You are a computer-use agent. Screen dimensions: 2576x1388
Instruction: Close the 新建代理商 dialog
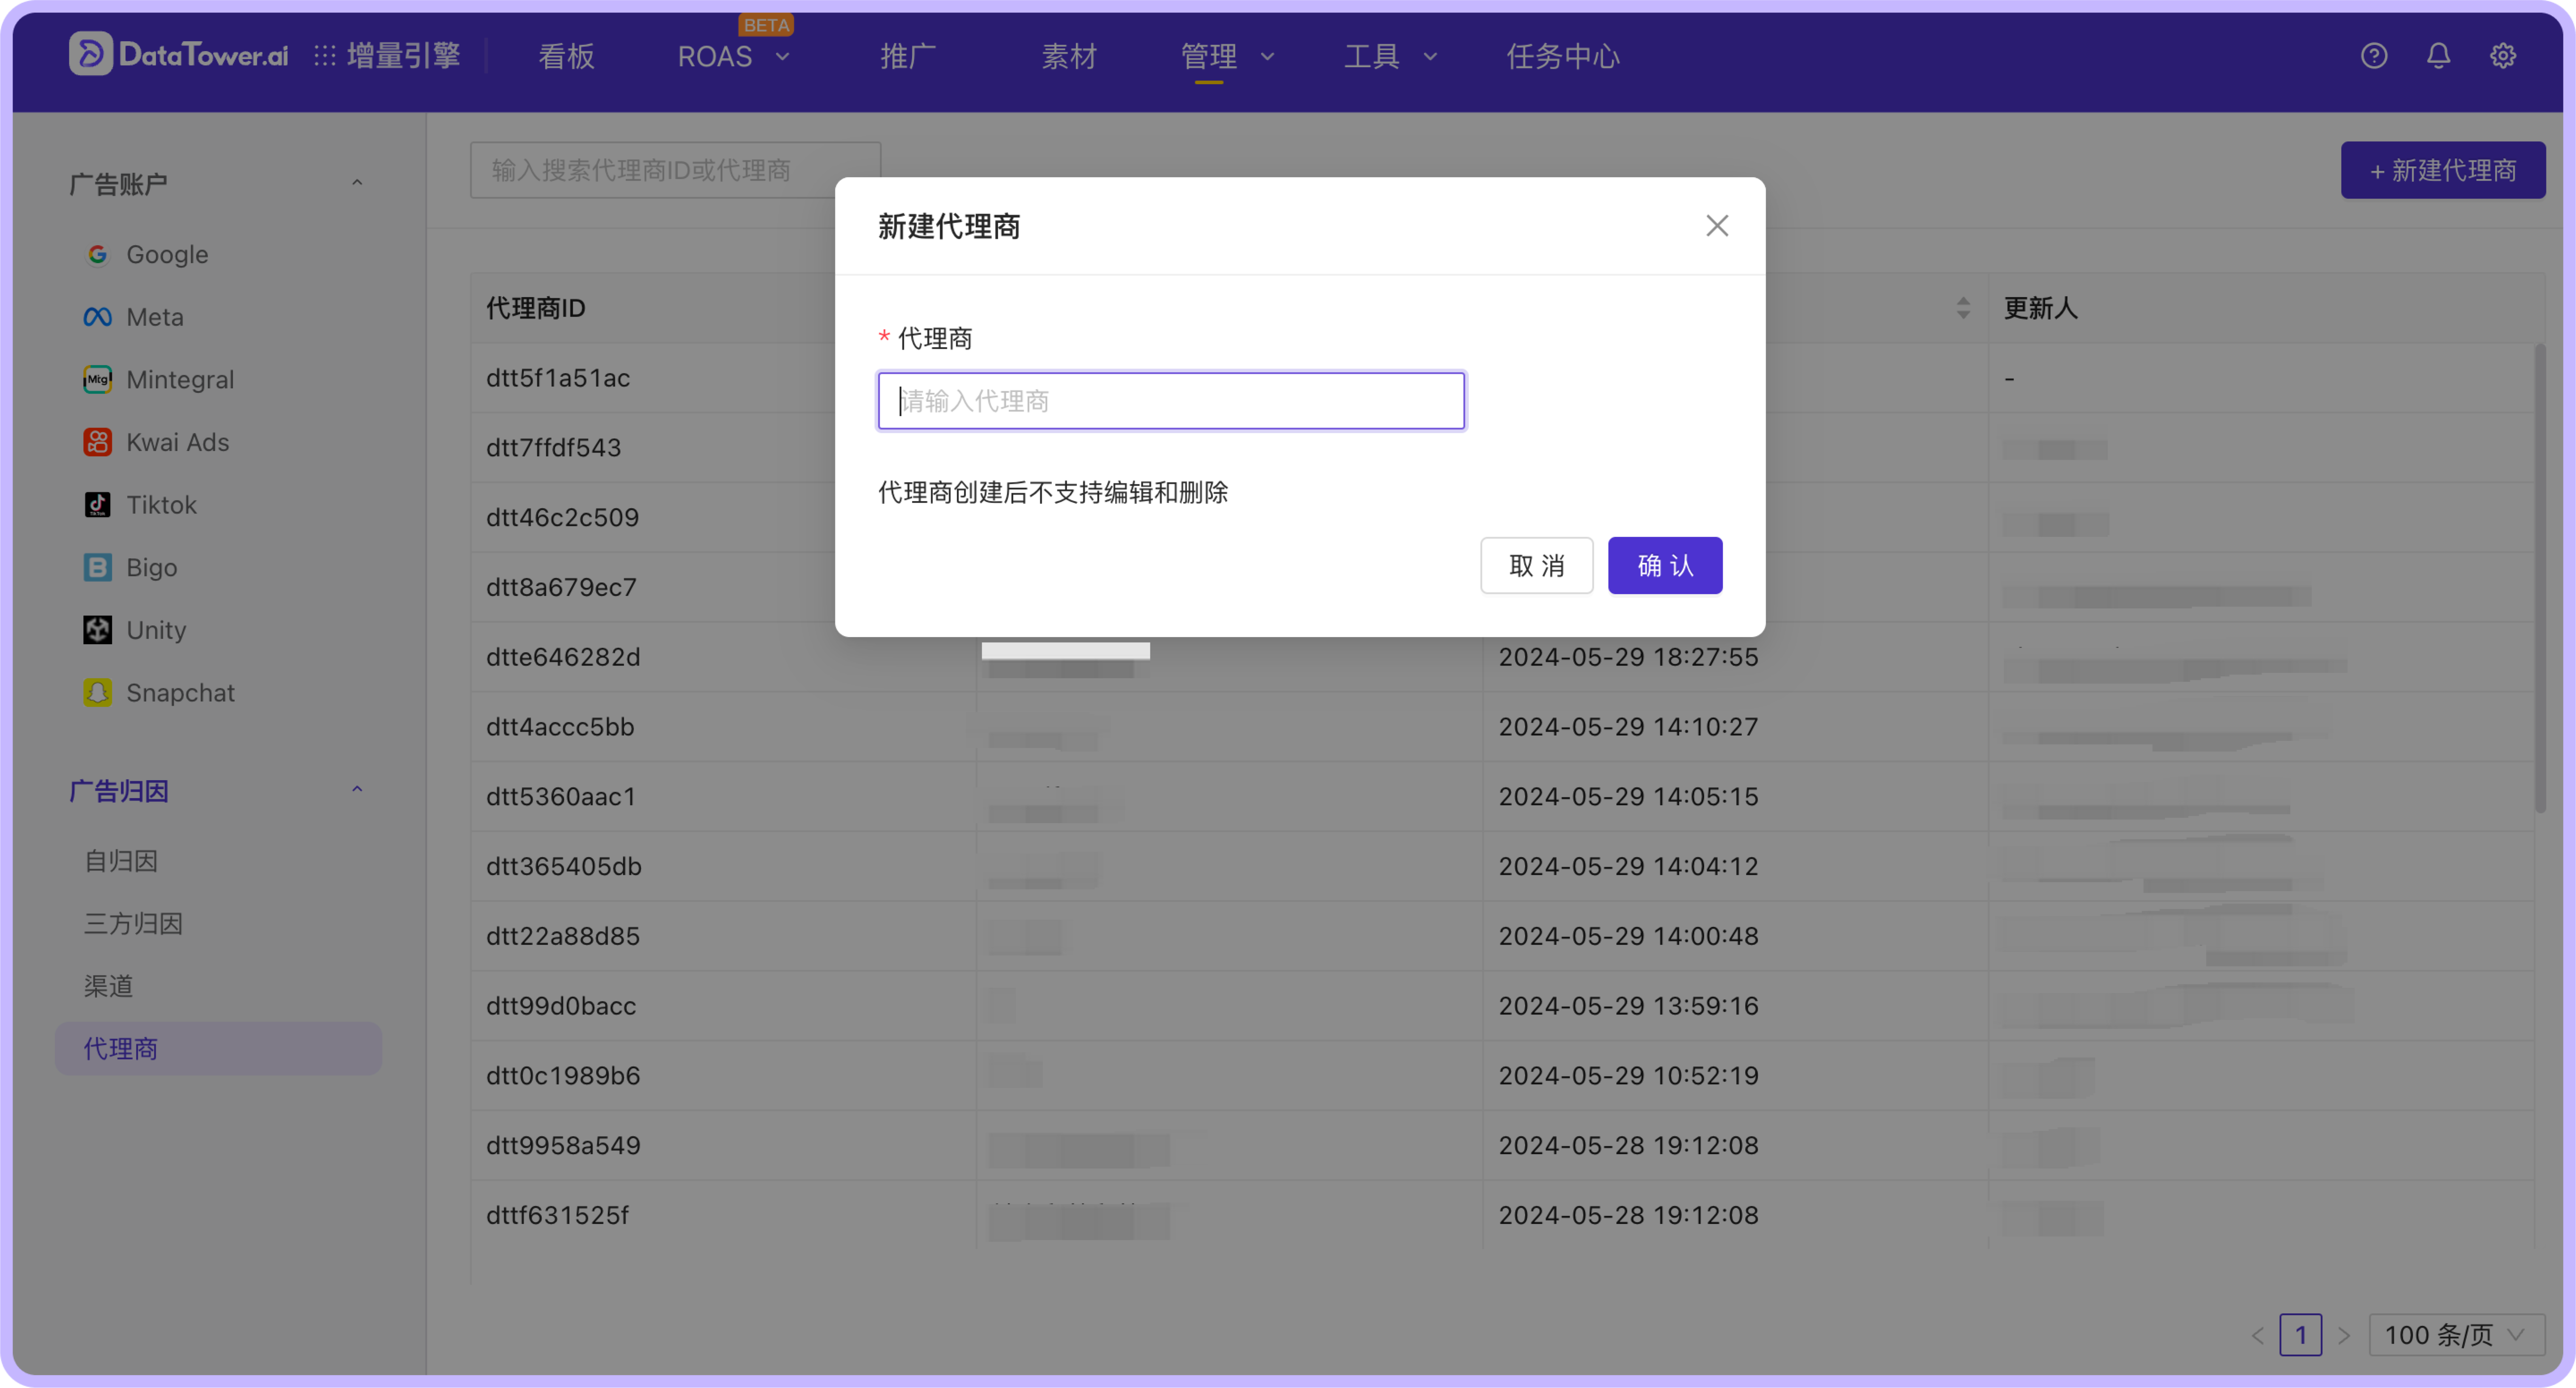pos(1717,226)
